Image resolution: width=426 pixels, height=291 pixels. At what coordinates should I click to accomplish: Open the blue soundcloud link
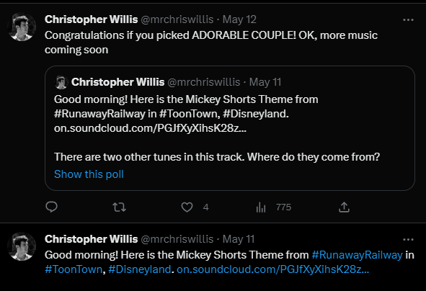tap(272, 269)
